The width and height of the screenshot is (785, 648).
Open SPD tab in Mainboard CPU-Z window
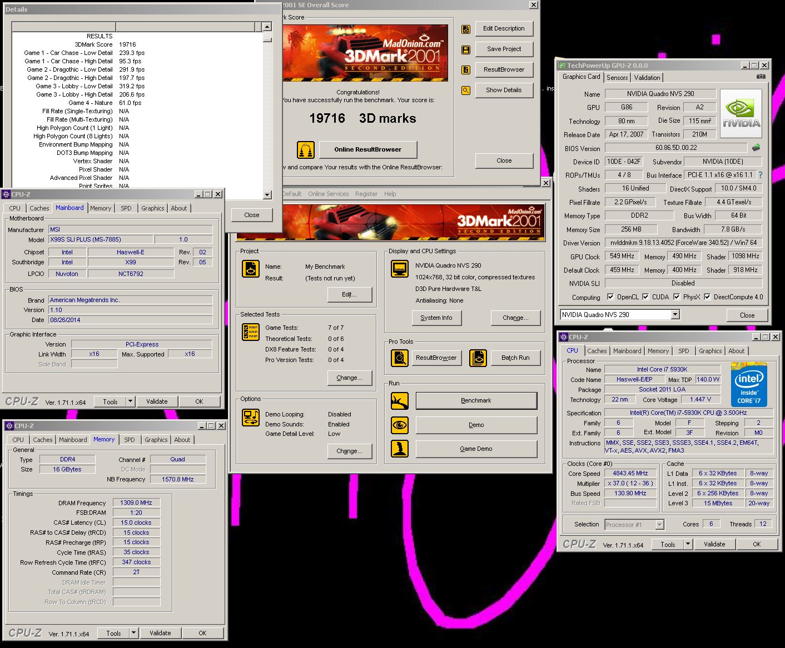pos(126,208)
